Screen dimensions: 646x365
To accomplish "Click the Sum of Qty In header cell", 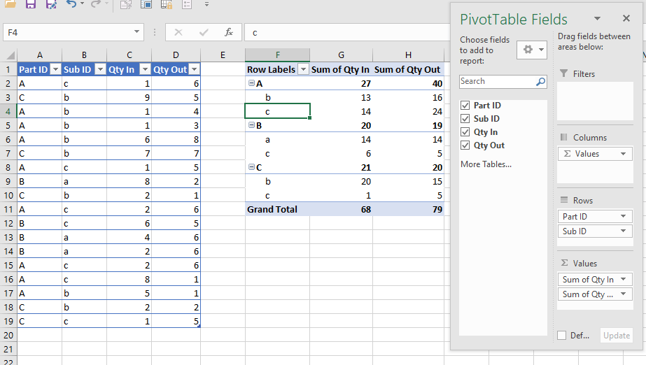I will pos(341,69).
